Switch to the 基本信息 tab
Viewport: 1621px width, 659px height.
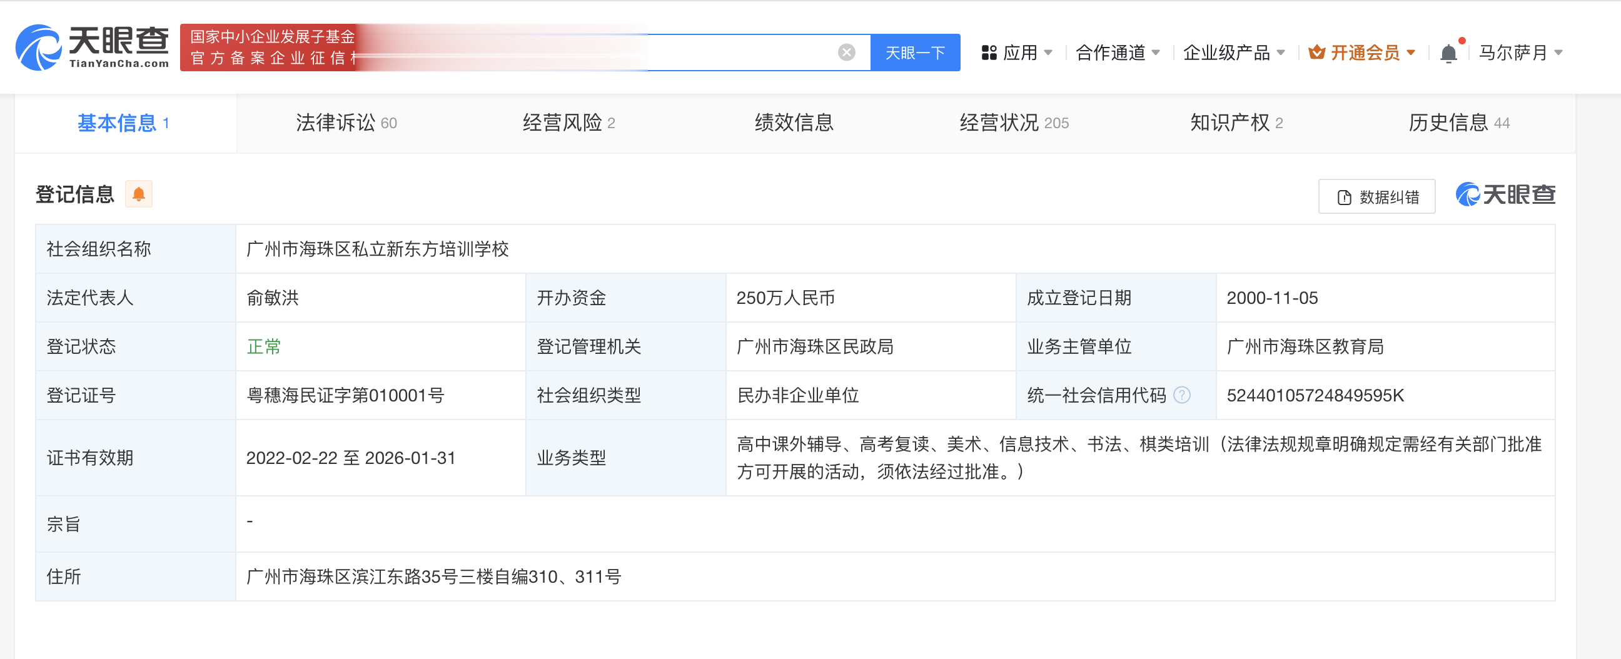[x=125, y=123]
